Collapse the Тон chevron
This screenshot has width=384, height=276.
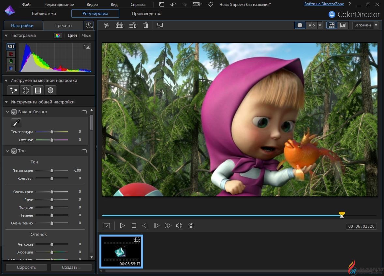coord(7,151)
